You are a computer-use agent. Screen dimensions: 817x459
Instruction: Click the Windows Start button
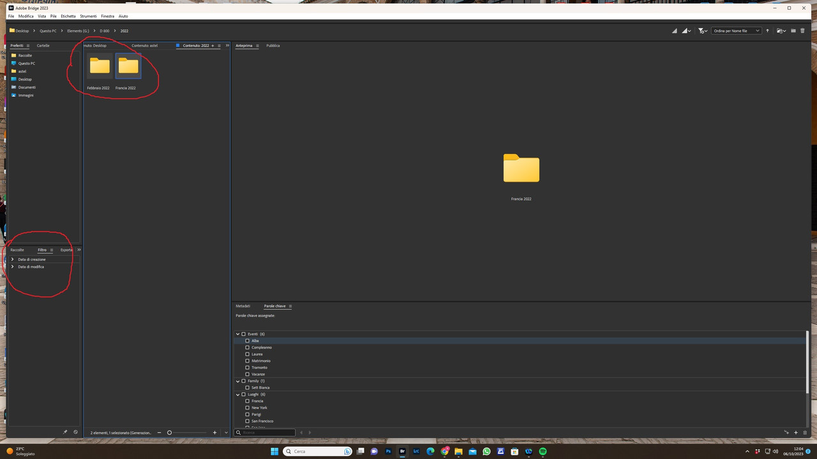tap(274, 451)
